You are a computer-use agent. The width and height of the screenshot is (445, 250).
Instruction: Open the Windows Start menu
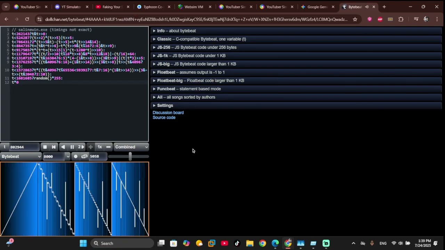tap(83, 243)
